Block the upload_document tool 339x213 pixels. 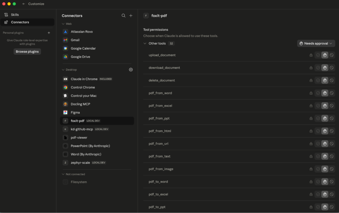(x=332, y=55)
